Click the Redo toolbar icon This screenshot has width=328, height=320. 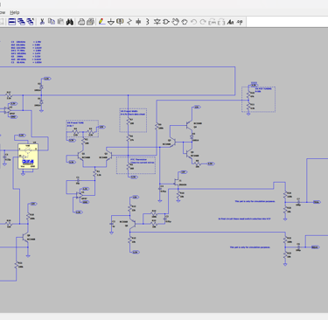tap(203, 22)
